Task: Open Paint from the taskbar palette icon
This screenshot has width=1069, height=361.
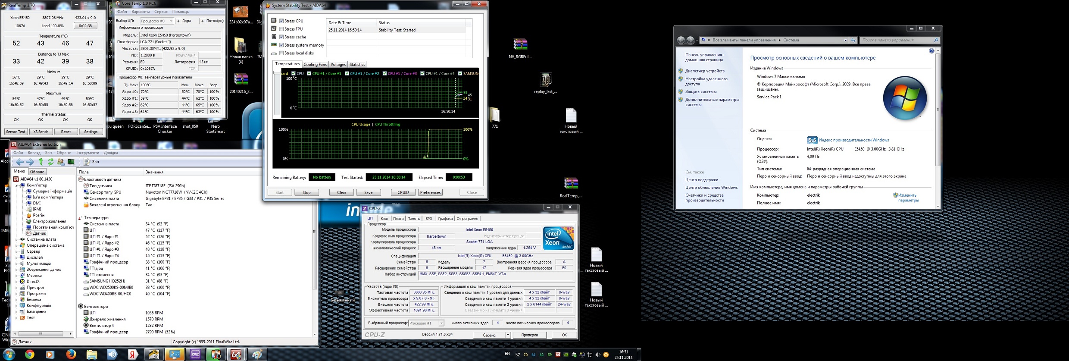Action: 257,355
